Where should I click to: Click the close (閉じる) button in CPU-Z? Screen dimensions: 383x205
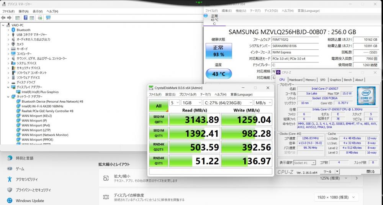click(x=370, y=172)
